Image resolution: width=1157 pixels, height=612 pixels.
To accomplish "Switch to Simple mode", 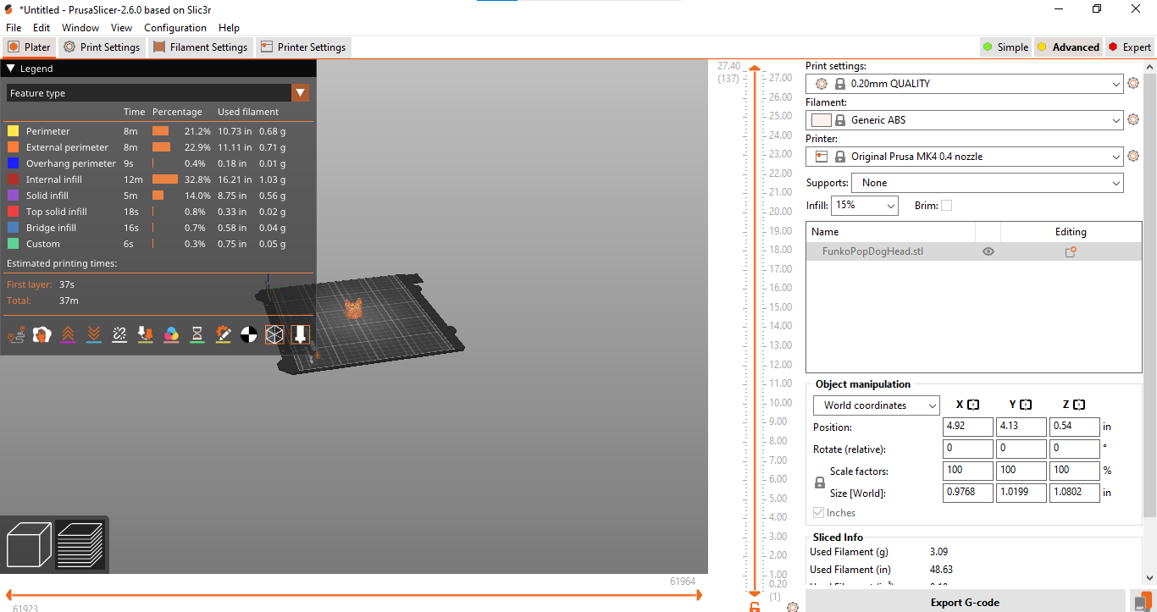I will [x=1005, y=47].
